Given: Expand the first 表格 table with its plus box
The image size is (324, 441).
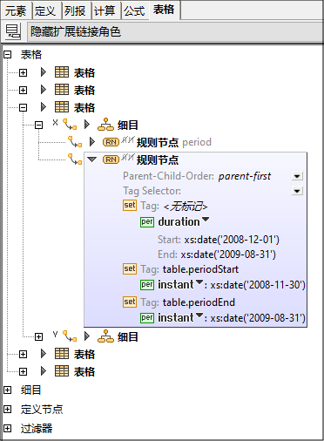Looking at the screenshot, I should pyautogui.click(x=23, y=72).
